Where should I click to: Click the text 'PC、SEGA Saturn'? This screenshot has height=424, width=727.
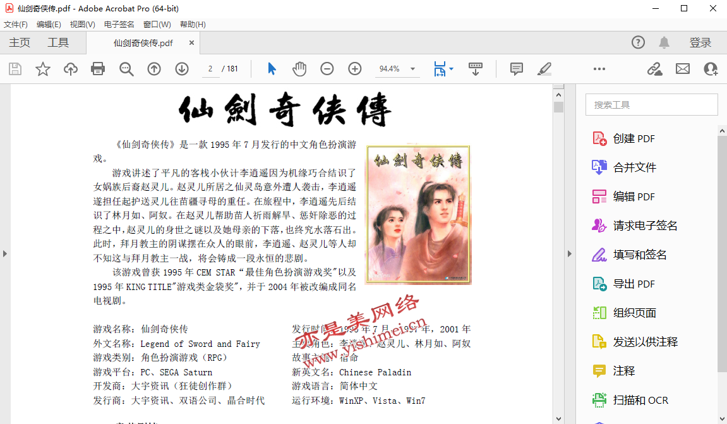177,373
